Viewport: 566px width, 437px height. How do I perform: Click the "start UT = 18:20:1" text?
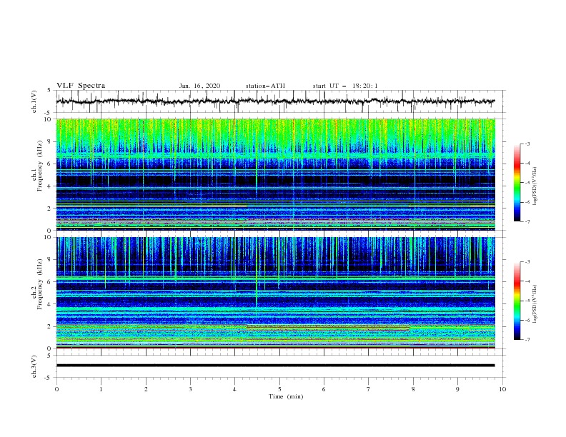(x=345, y=86)
